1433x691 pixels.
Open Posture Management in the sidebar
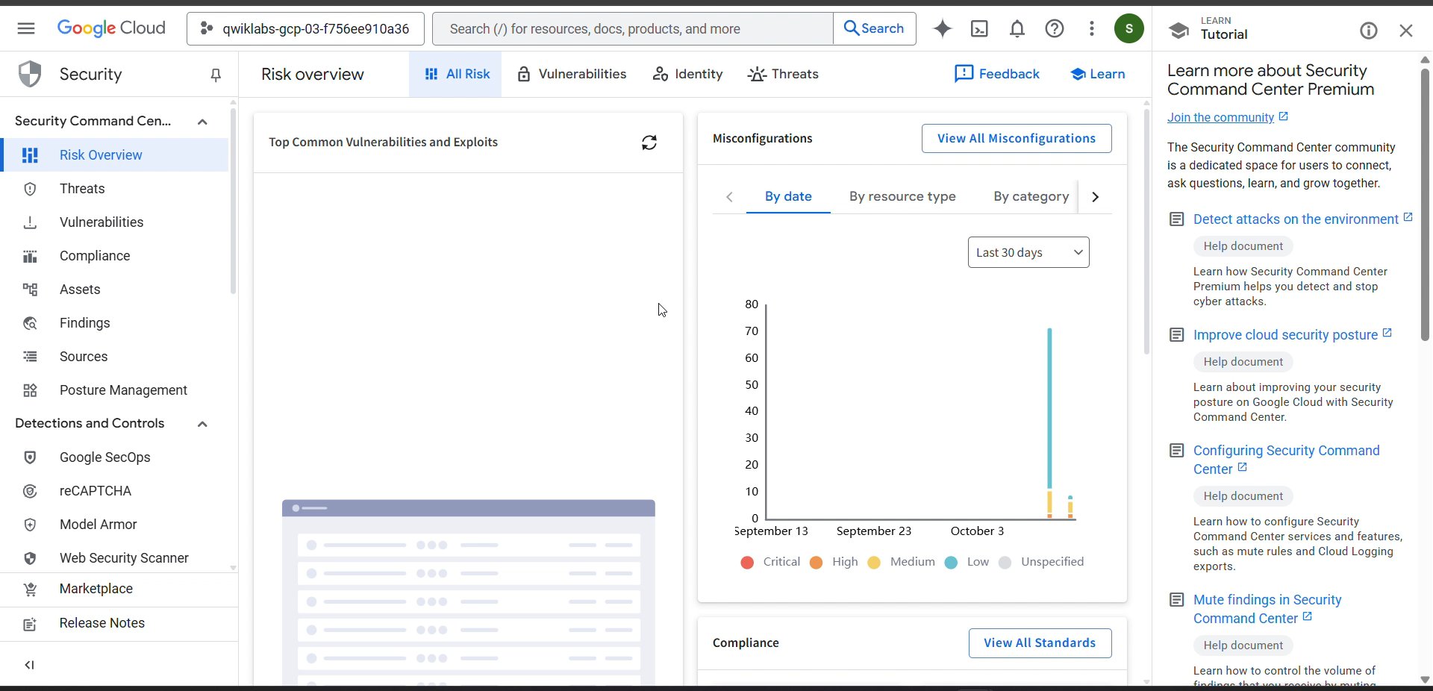[x=116, y=390]
